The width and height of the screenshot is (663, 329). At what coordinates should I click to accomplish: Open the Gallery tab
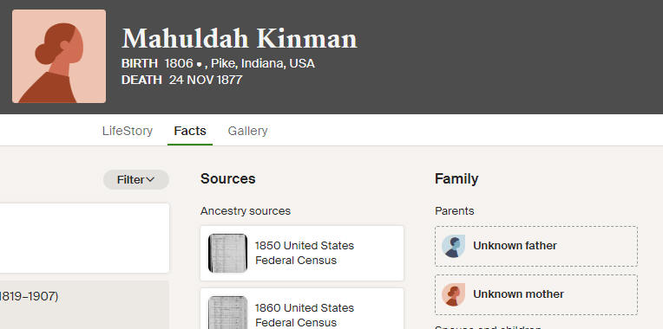tap(248, 131)
